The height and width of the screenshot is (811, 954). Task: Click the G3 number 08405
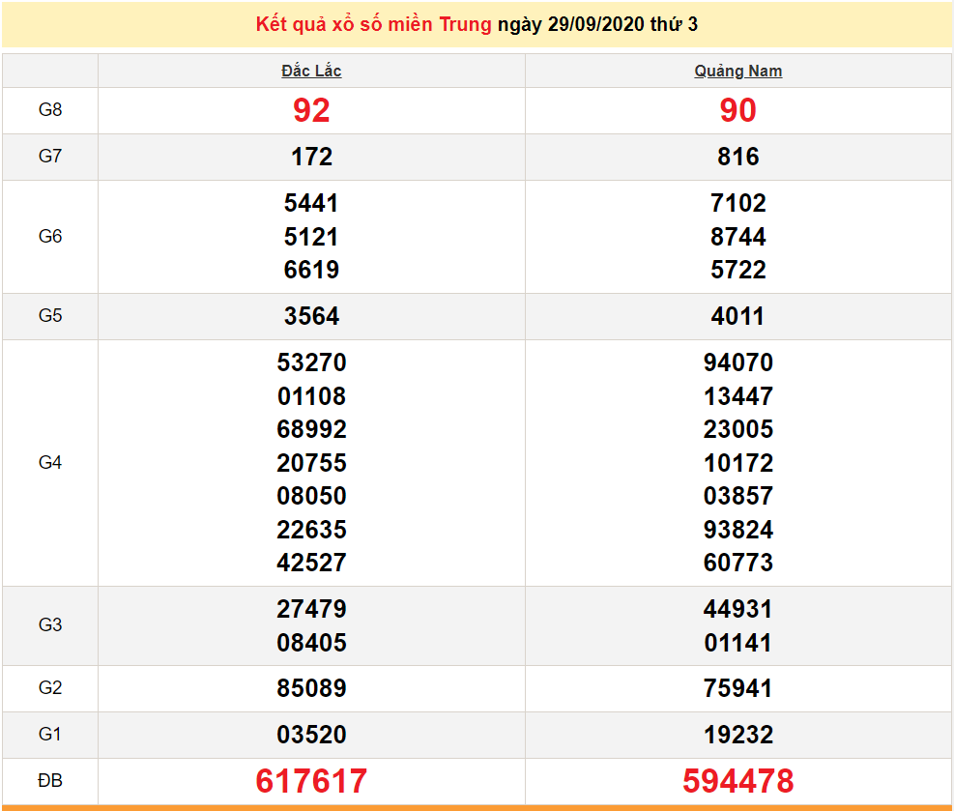[x=311, y=643]
